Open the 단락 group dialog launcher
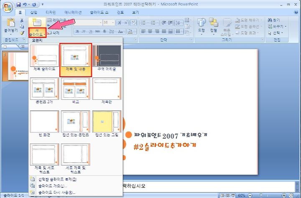 191,40
